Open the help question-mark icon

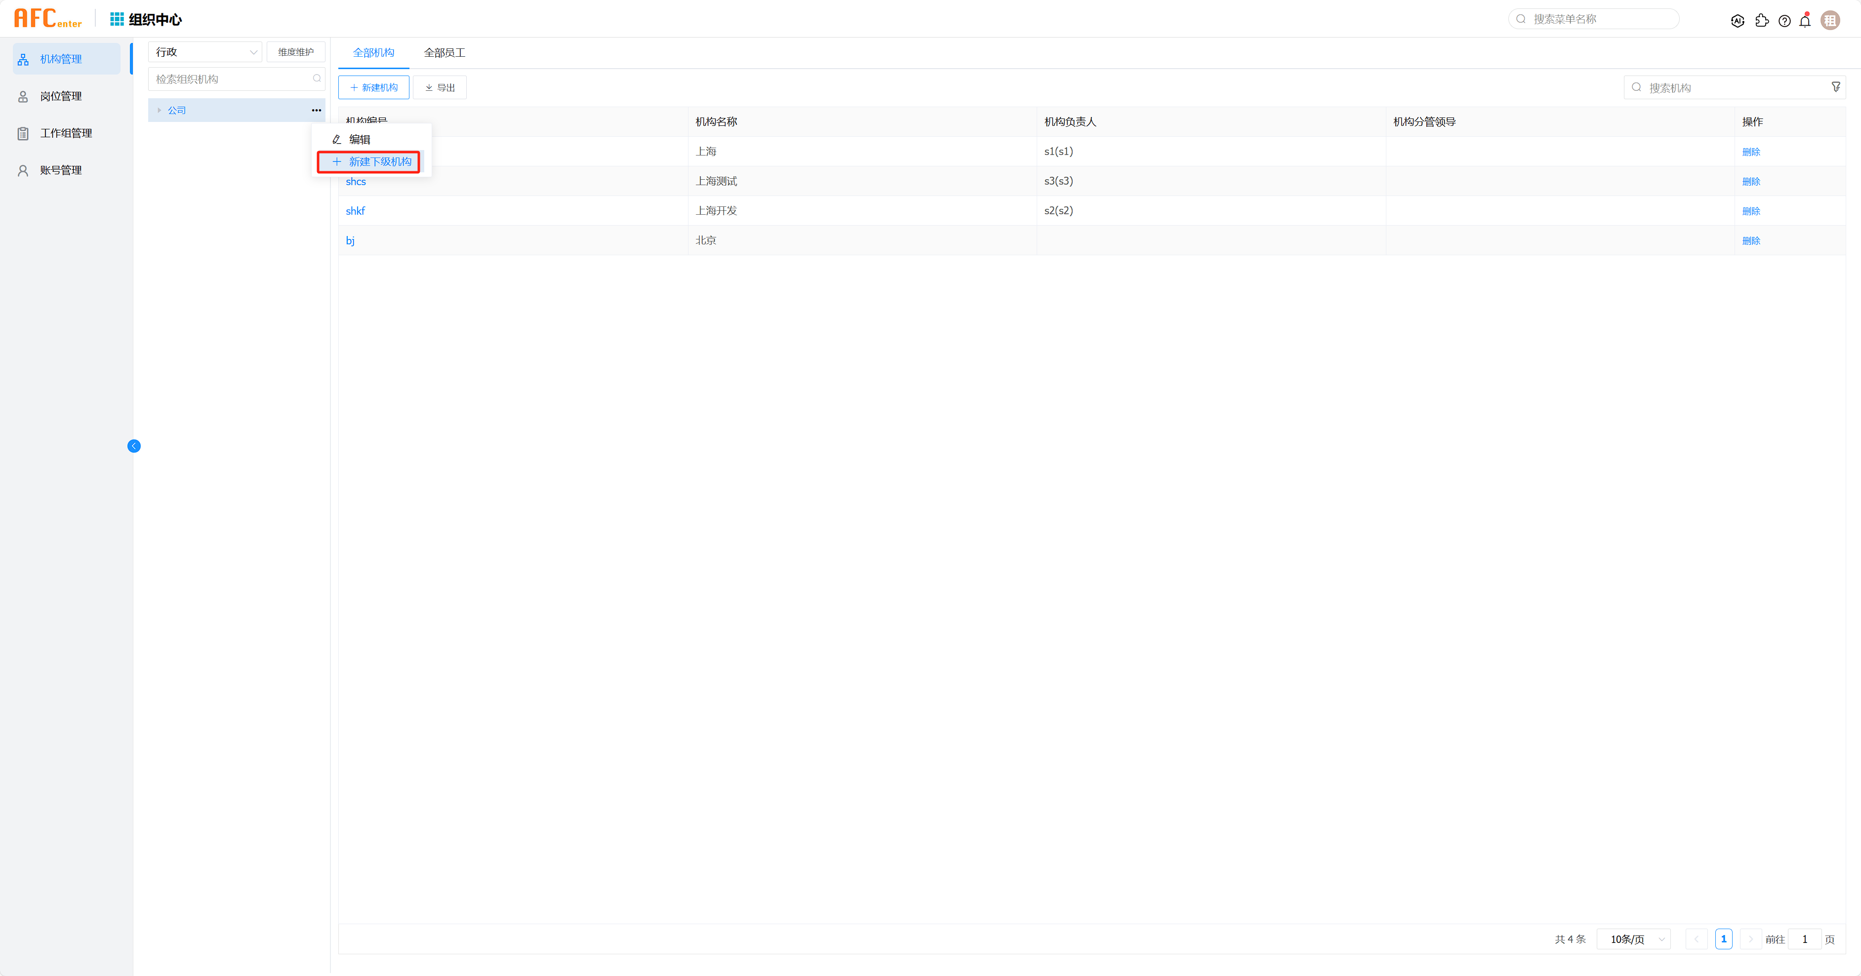(1784, 21)
